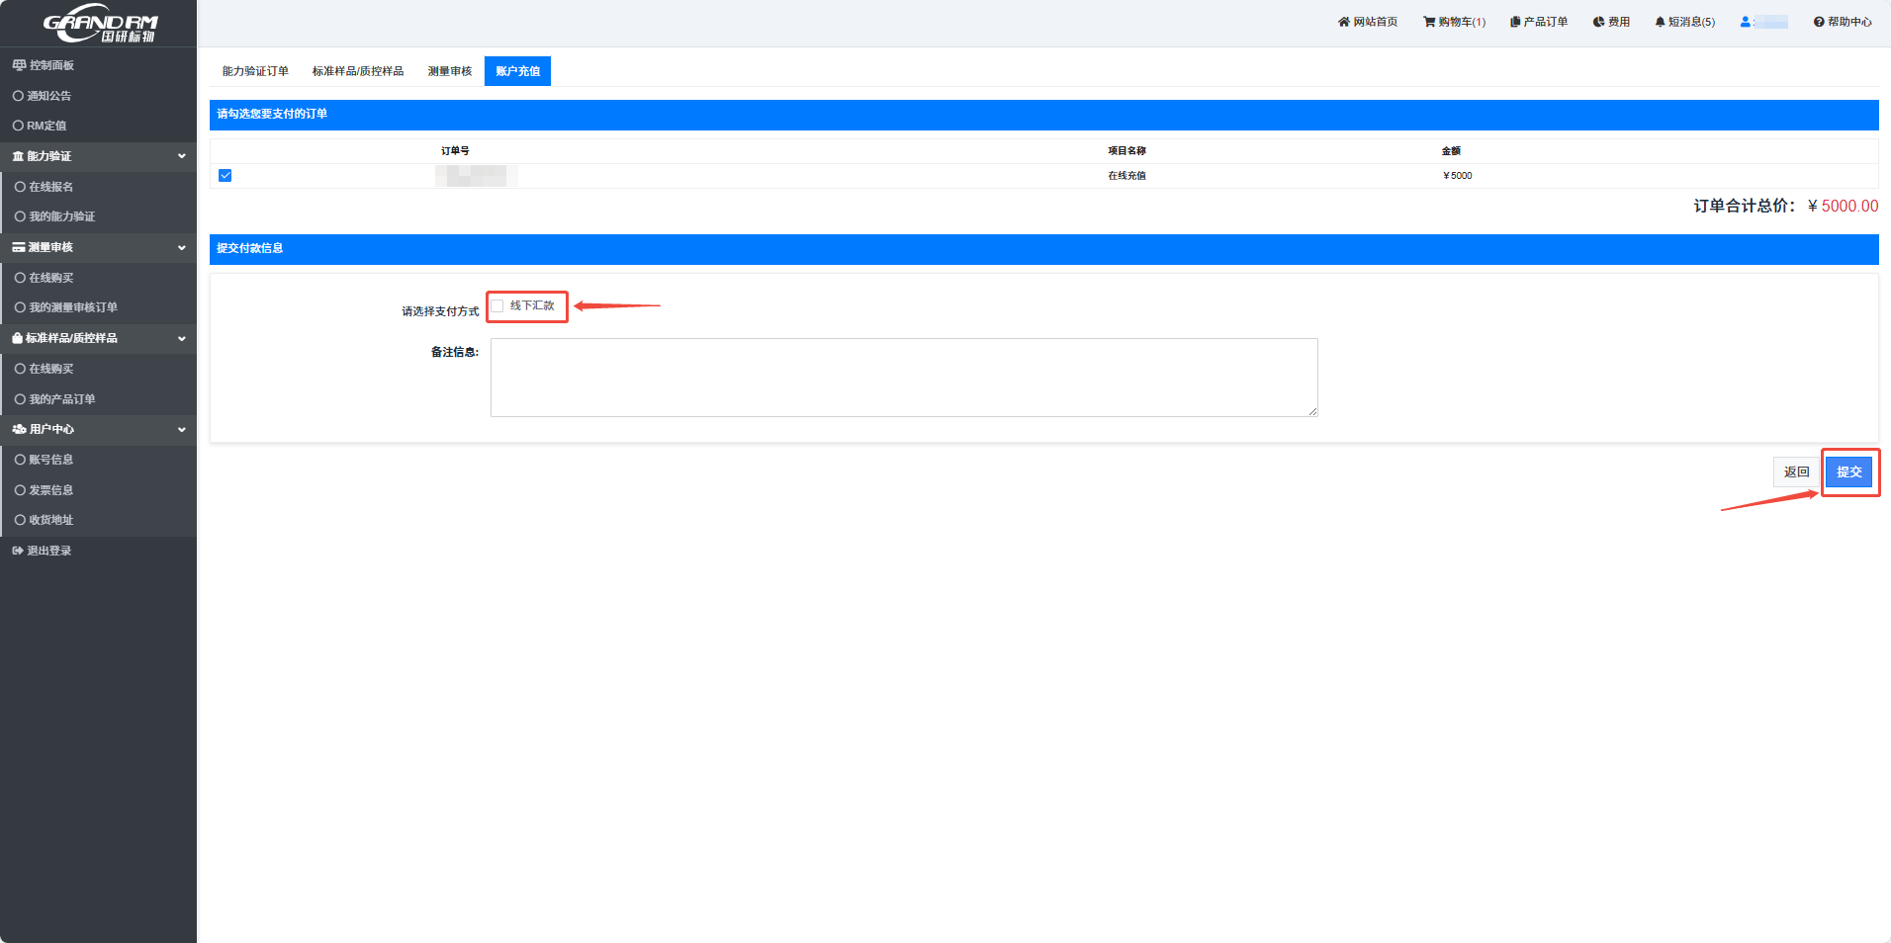
Task: Uncheck the order row checkbox
Action: 225,176
